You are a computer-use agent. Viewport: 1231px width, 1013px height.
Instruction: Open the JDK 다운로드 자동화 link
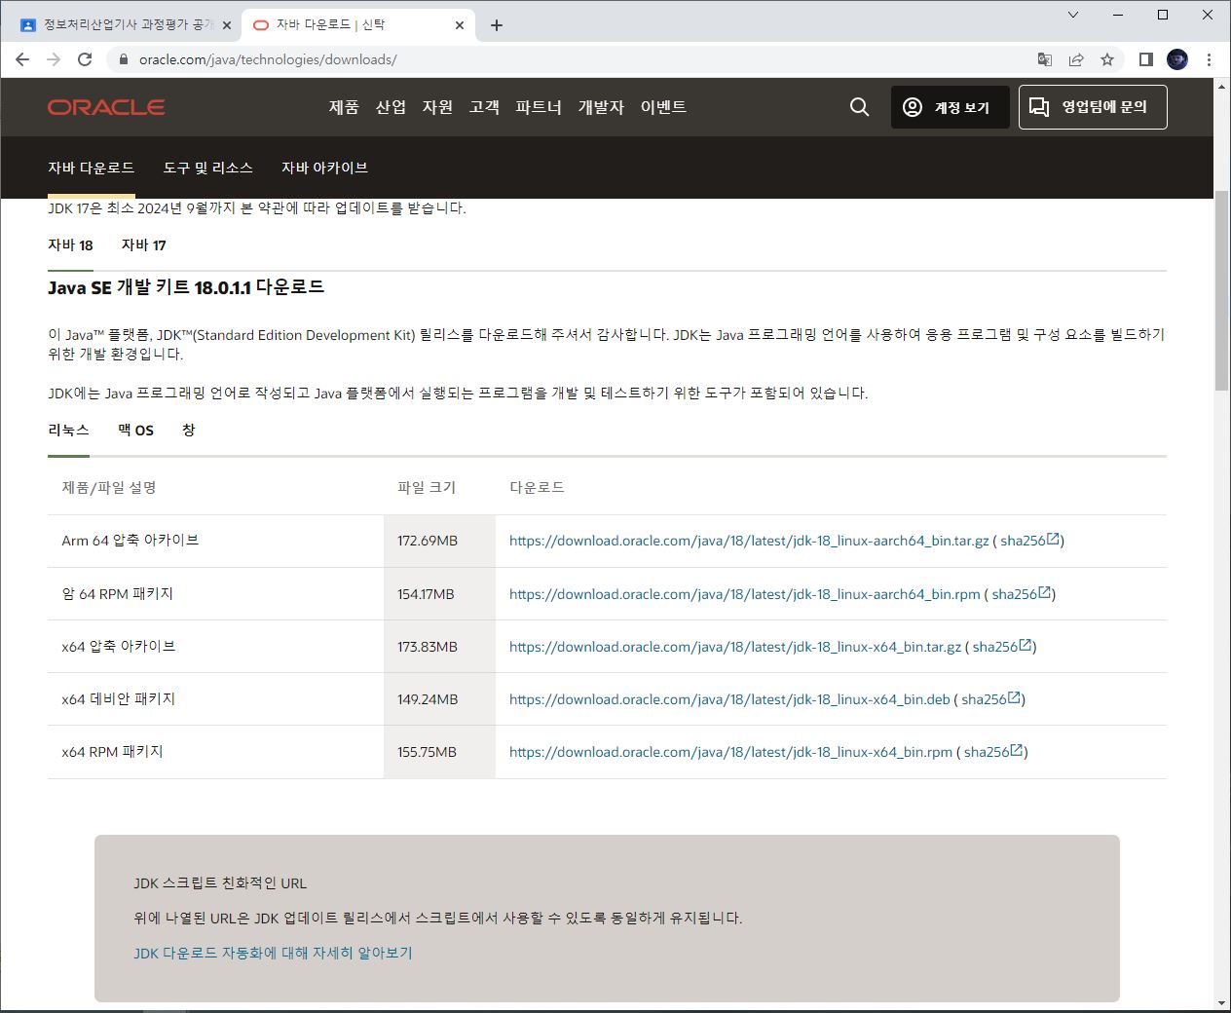274,952
